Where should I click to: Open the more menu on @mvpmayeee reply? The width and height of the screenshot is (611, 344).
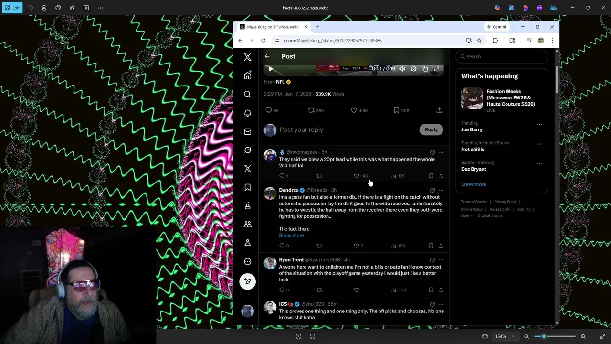441,152
